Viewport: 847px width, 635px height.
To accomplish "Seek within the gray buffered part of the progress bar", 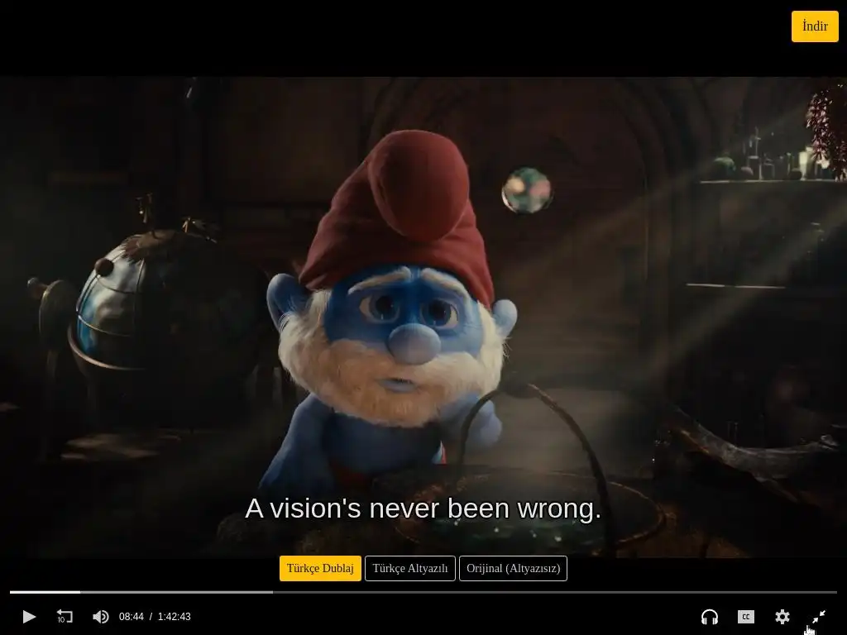I will point(177,592).
